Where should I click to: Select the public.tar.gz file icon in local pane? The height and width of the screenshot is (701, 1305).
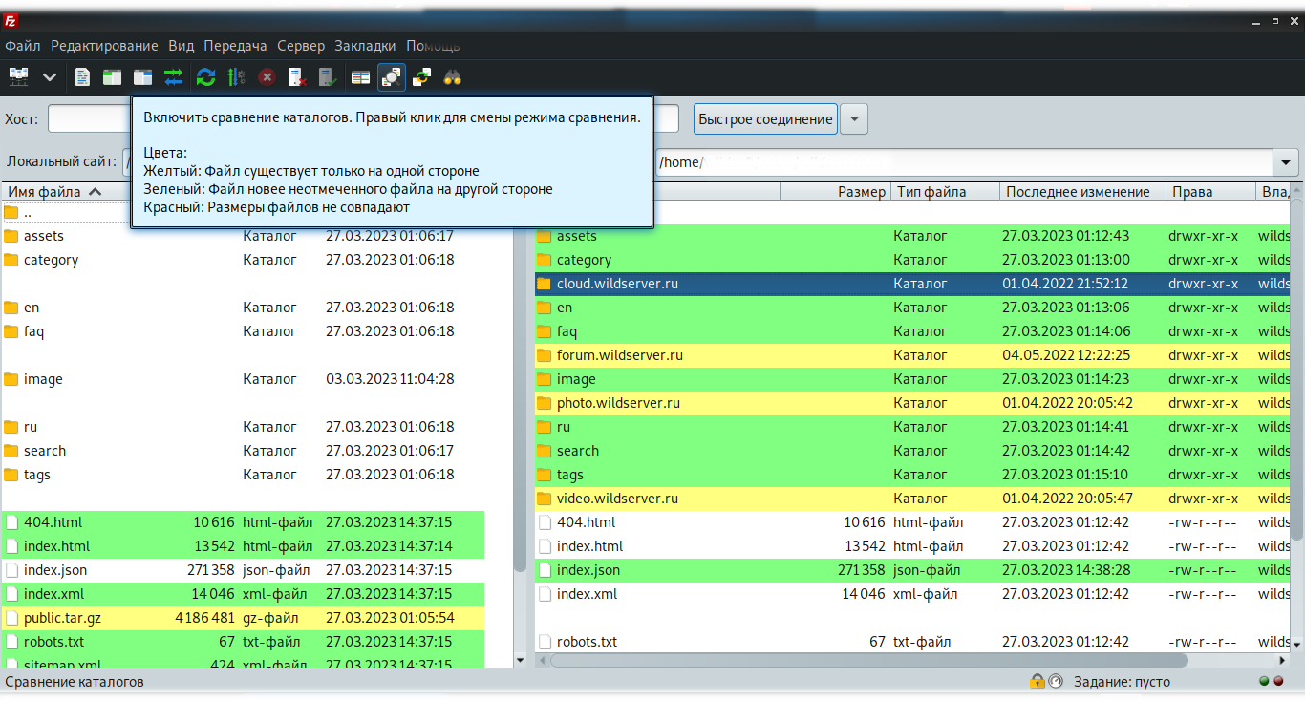[11, 618]
